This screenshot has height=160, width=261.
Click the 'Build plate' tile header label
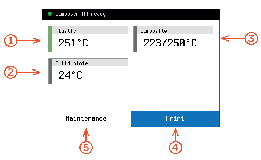click(x=72, y=63)
